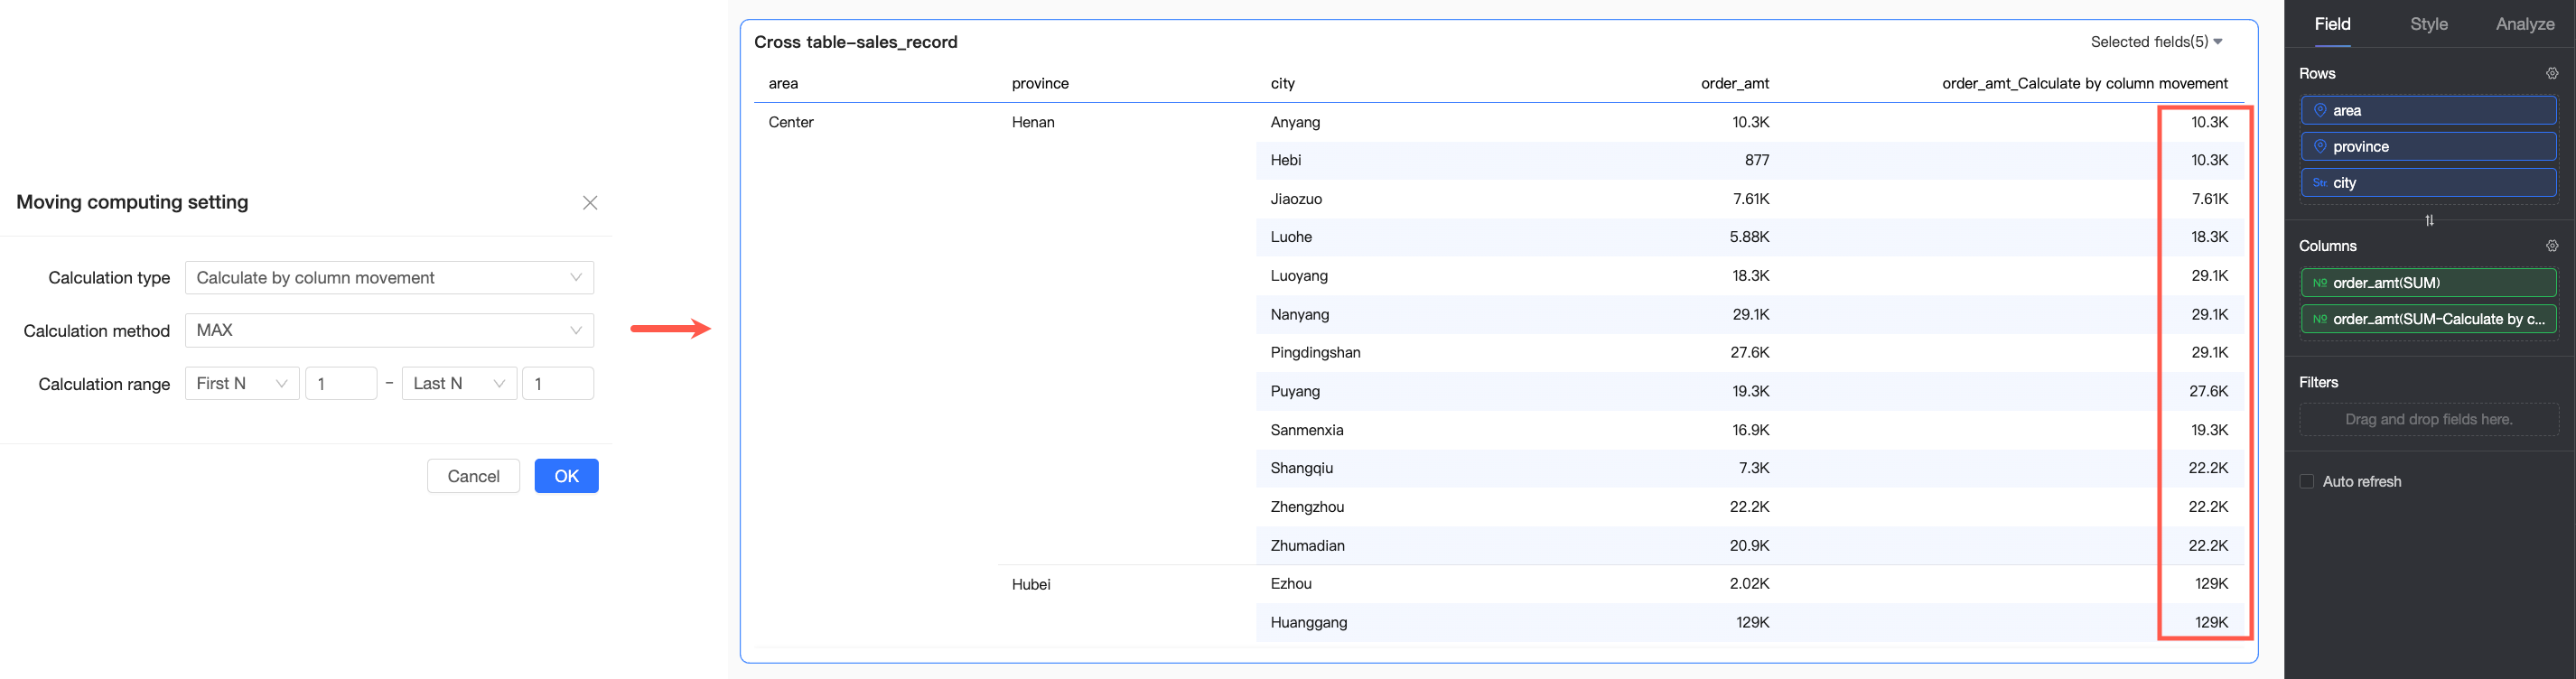This screenshot has height=679, width=2576.
Task: Close the Moving computing setting dialog
Action: pyautogui.click(x=590, y=203)
